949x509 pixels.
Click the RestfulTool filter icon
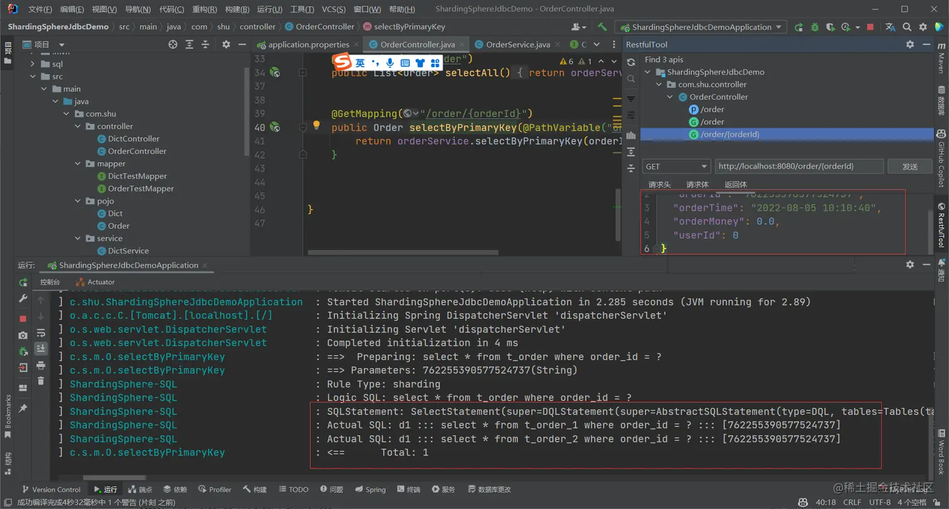pos(631,99)
